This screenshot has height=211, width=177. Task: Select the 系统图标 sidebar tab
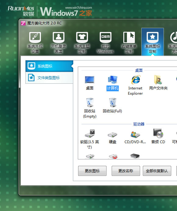49,66
